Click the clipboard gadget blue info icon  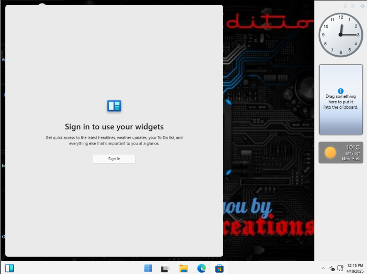click(x=341, y=91)
